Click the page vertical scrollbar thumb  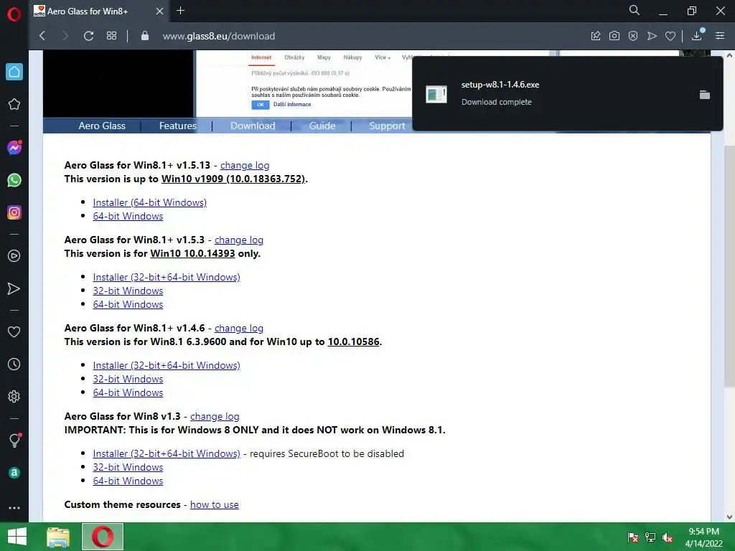click(x=729, y=266)
